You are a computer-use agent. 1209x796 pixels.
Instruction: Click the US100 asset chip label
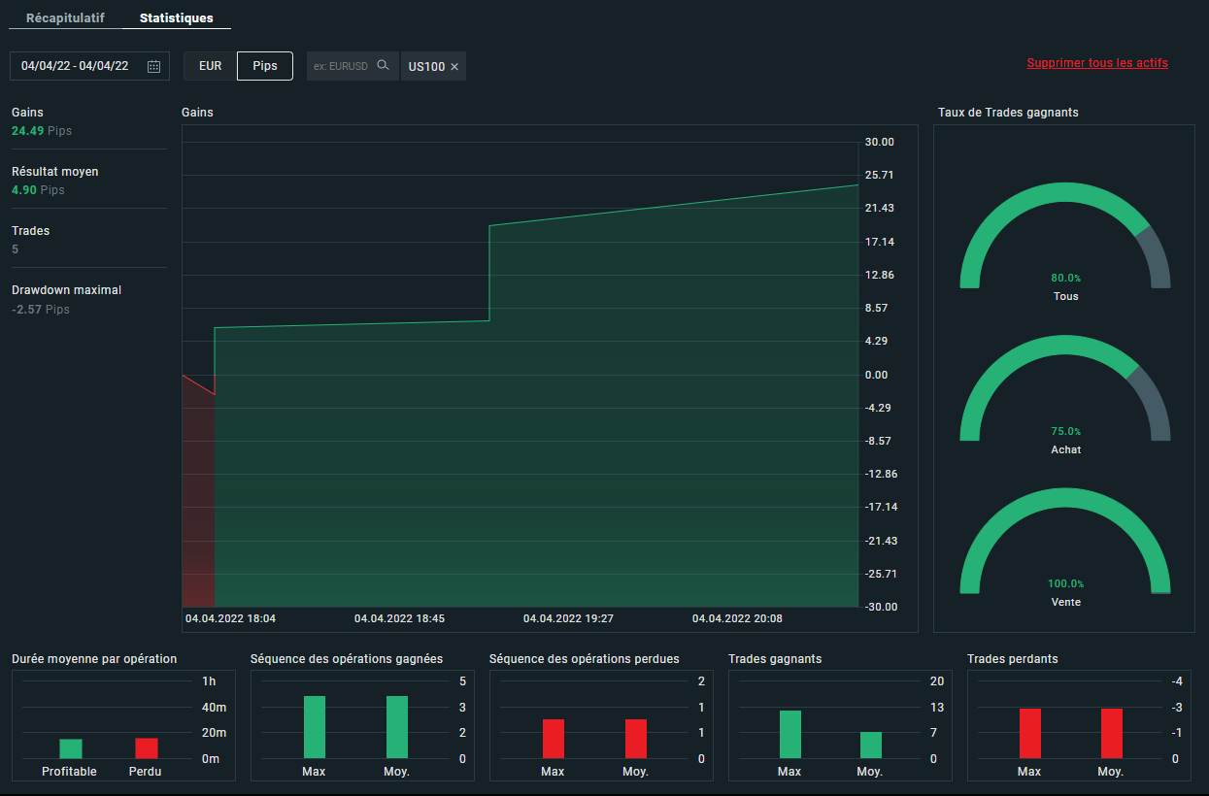point(426,67)
